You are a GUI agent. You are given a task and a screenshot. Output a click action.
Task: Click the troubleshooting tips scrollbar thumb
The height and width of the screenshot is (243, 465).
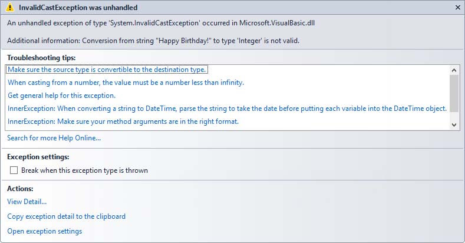pyautogui.click(x=454, y=93)
